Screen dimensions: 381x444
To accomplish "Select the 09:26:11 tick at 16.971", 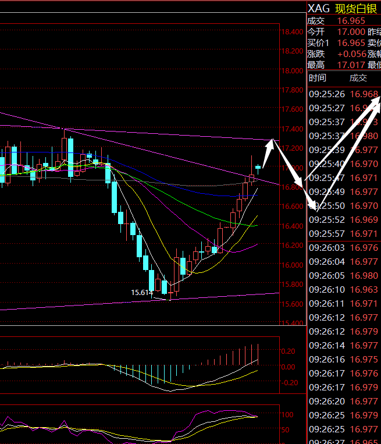I will [x=344, y=304].
